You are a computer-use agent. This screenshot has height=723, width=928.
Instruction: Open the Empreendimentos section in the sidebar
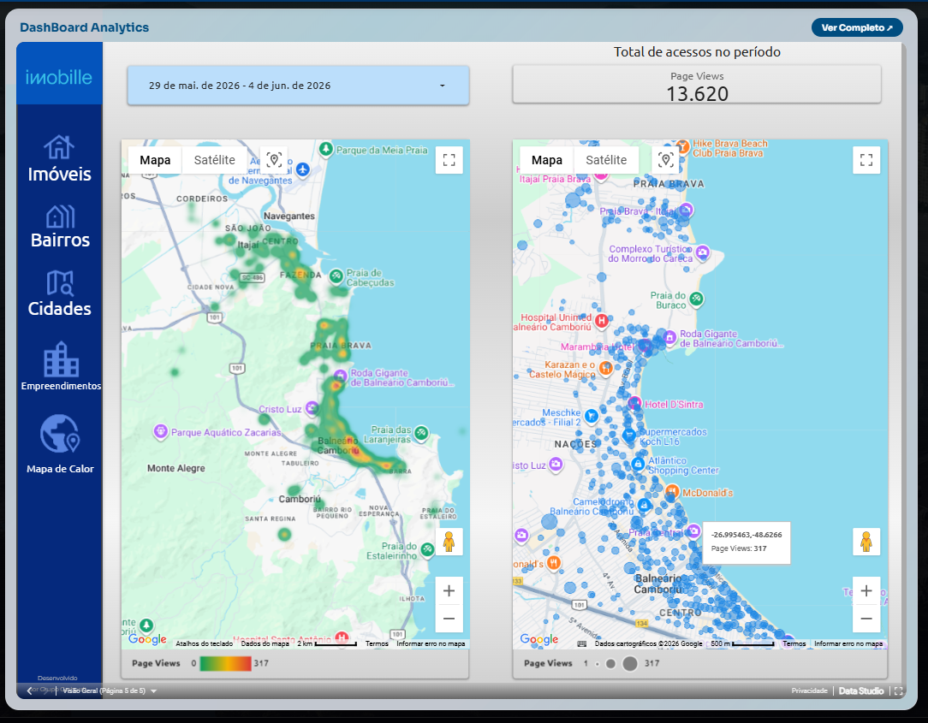(x=61, y=367)
